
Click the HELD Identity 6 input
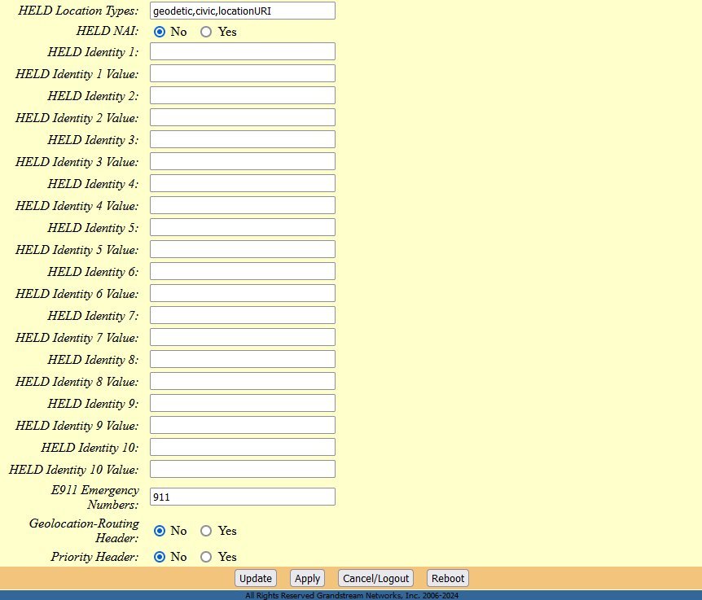[x=243, y=271]
